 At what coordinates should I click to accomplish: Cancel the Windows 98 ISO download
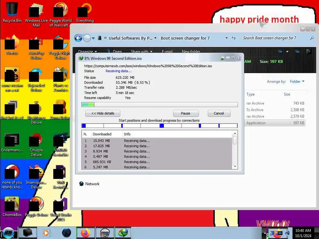(x=219, y=113)
